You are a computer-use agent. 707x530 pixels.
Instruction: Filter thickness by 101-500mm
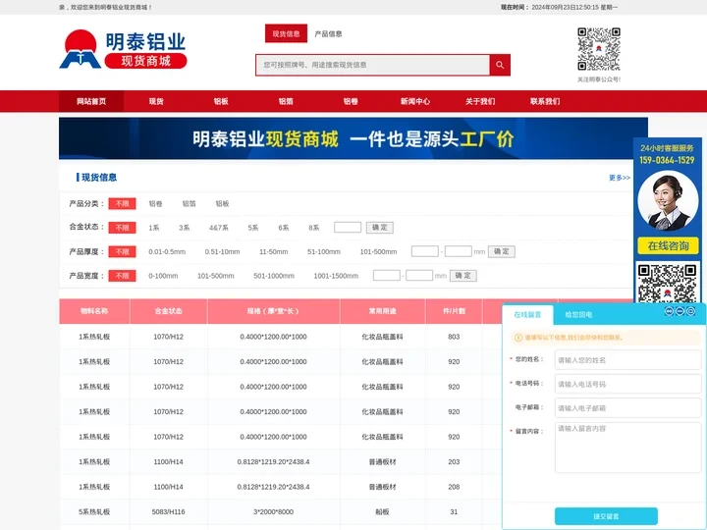378,251
